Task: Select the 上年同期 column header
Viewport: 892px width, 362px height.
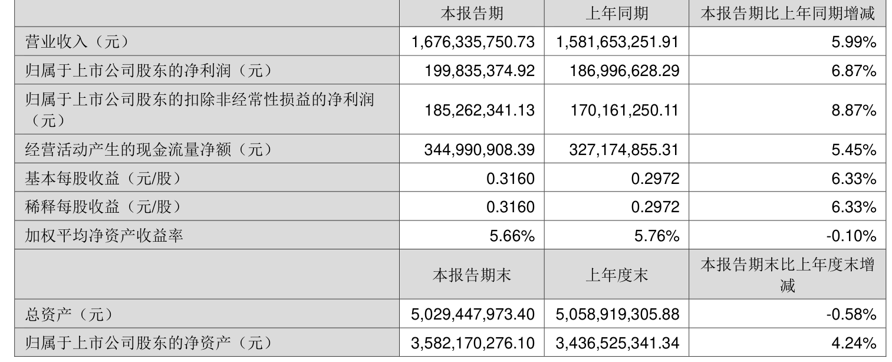Action: 617,14
